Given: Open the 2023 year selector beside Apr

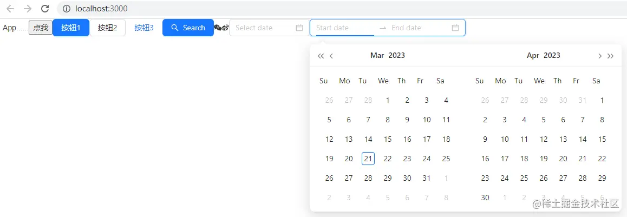Looking at the screenshot, I should (552, 55).
